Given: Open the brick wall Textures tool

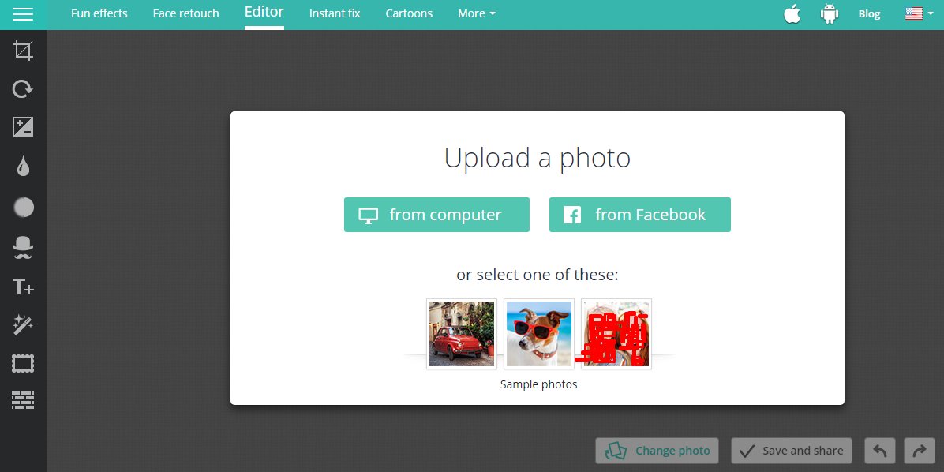Looking at the screenshot, I should [23, 401].
